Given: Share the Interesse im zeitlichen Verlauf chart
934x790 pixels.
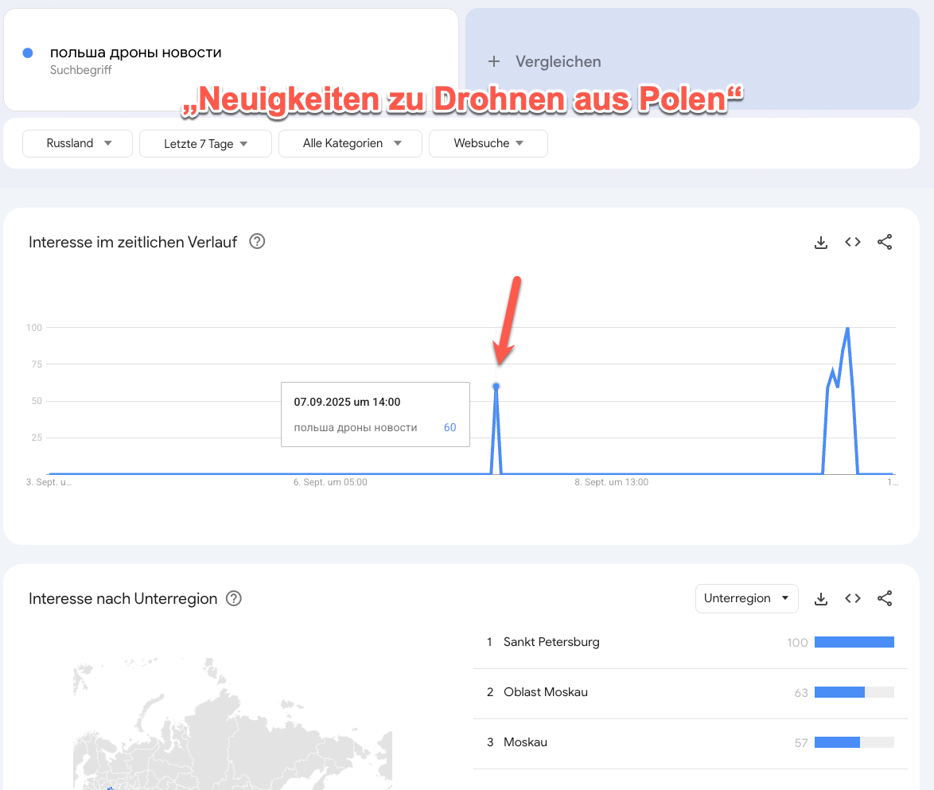Looking at the screenshot, I should pyautogui.click(x=885, y=243).
